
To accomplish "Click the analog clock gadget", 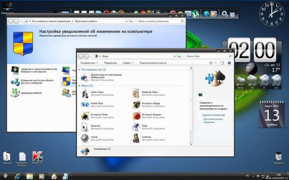I will pos(272,13).
